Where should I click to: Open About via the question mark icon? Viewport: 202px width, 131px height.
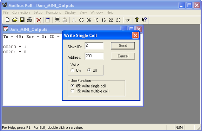137,20
